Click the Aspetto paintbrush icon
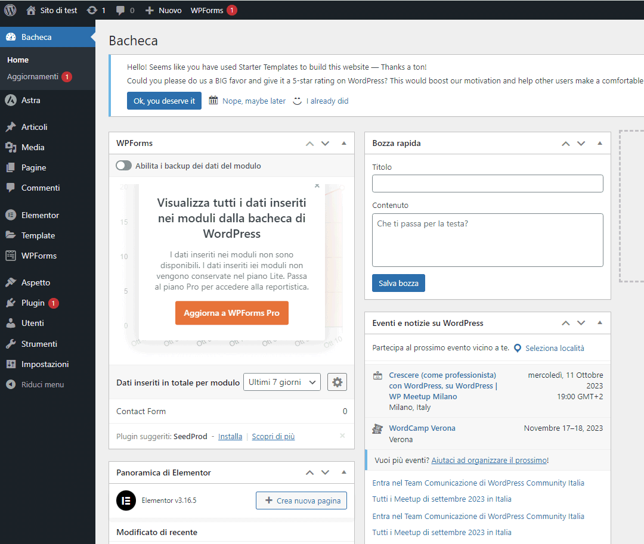Image resolution: width=644 pixels, height=544 pixels. [x=11, y=282]
